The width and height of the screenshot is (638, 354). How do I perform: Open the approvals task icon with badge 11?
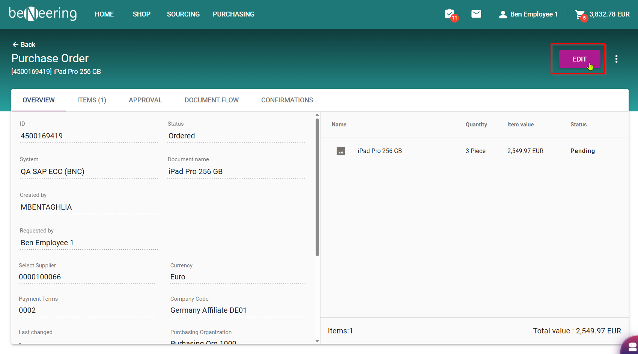[450, 14]
